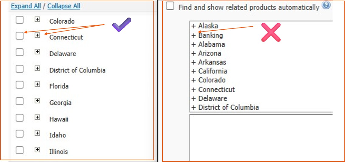Click the plus icon beside Illinois
345x162 pixels.
pyautogui.click(x=37, y=149)
